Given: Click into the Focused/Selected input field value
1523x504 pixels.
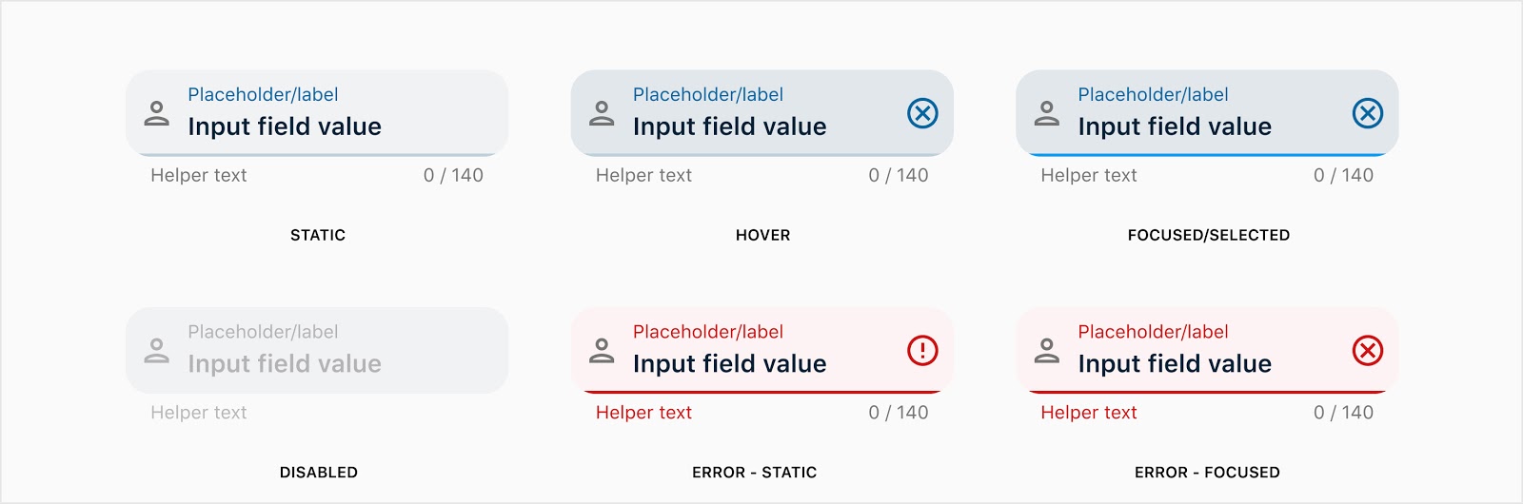Looking at the screenshot, I should (1175, 126).
